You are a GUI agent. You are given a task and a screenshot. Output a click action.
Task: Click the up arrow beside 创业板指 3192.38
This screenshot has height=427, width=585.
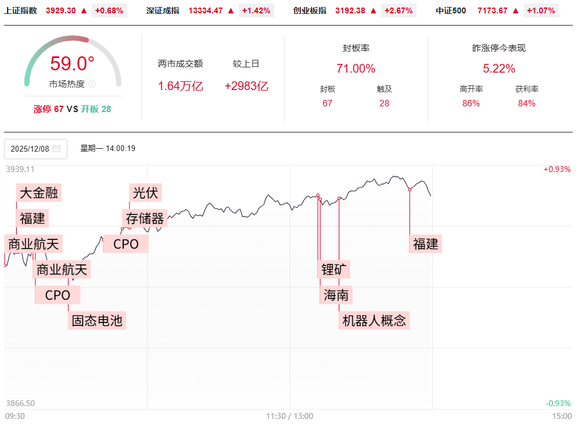(374, 10)
